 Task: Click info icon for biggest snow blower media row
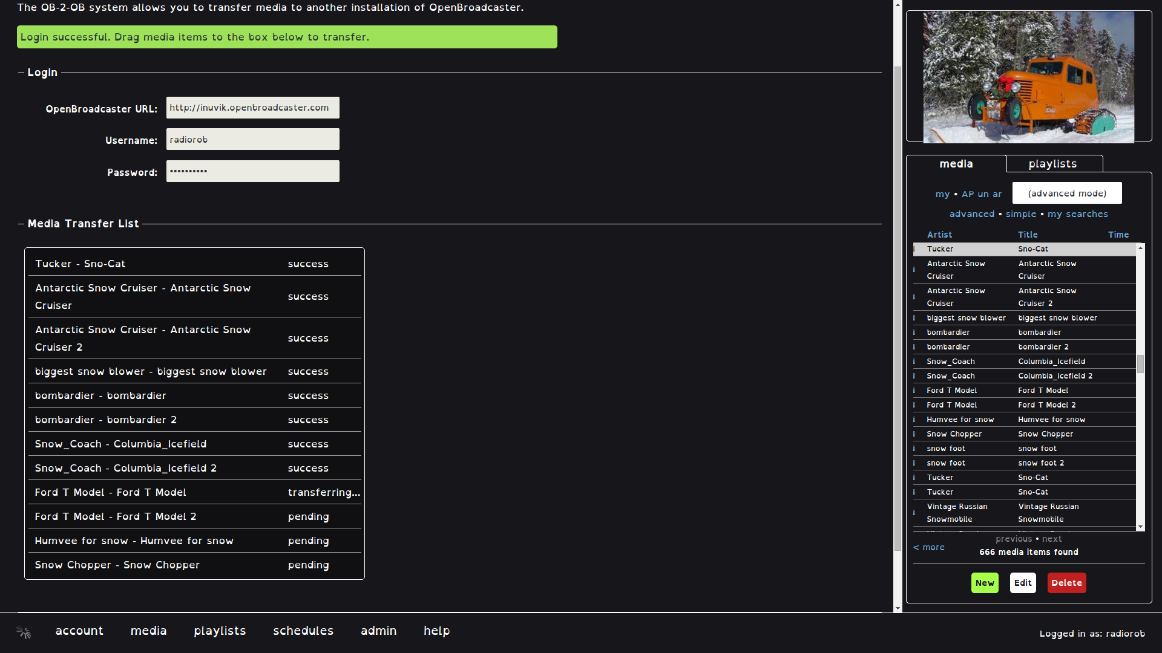tap(914, 318)
